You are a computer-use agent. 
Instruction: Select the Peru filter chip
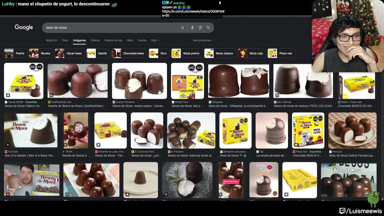[x=159, y=53]
